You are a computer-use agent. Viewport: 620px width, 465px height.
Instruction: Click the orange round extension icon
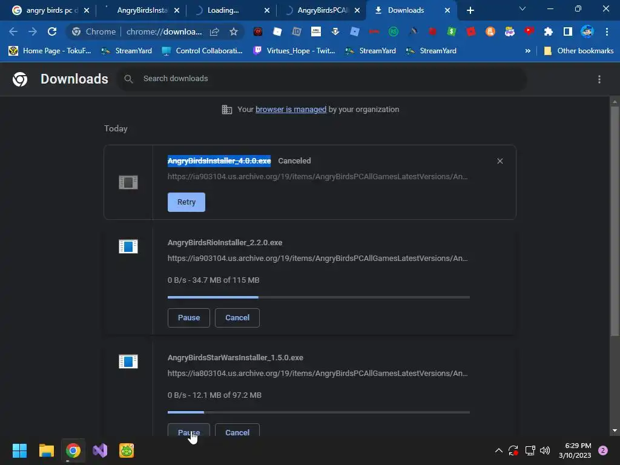pos(490,31)
